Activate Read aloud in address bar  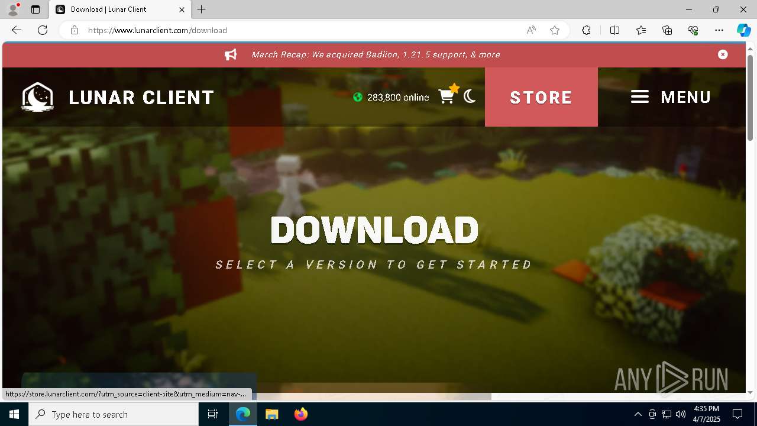531,30
